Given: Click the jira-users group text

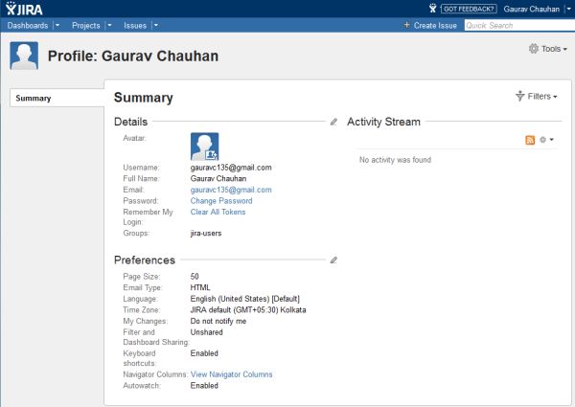Looking at the screenshot, I should (206, 234).
